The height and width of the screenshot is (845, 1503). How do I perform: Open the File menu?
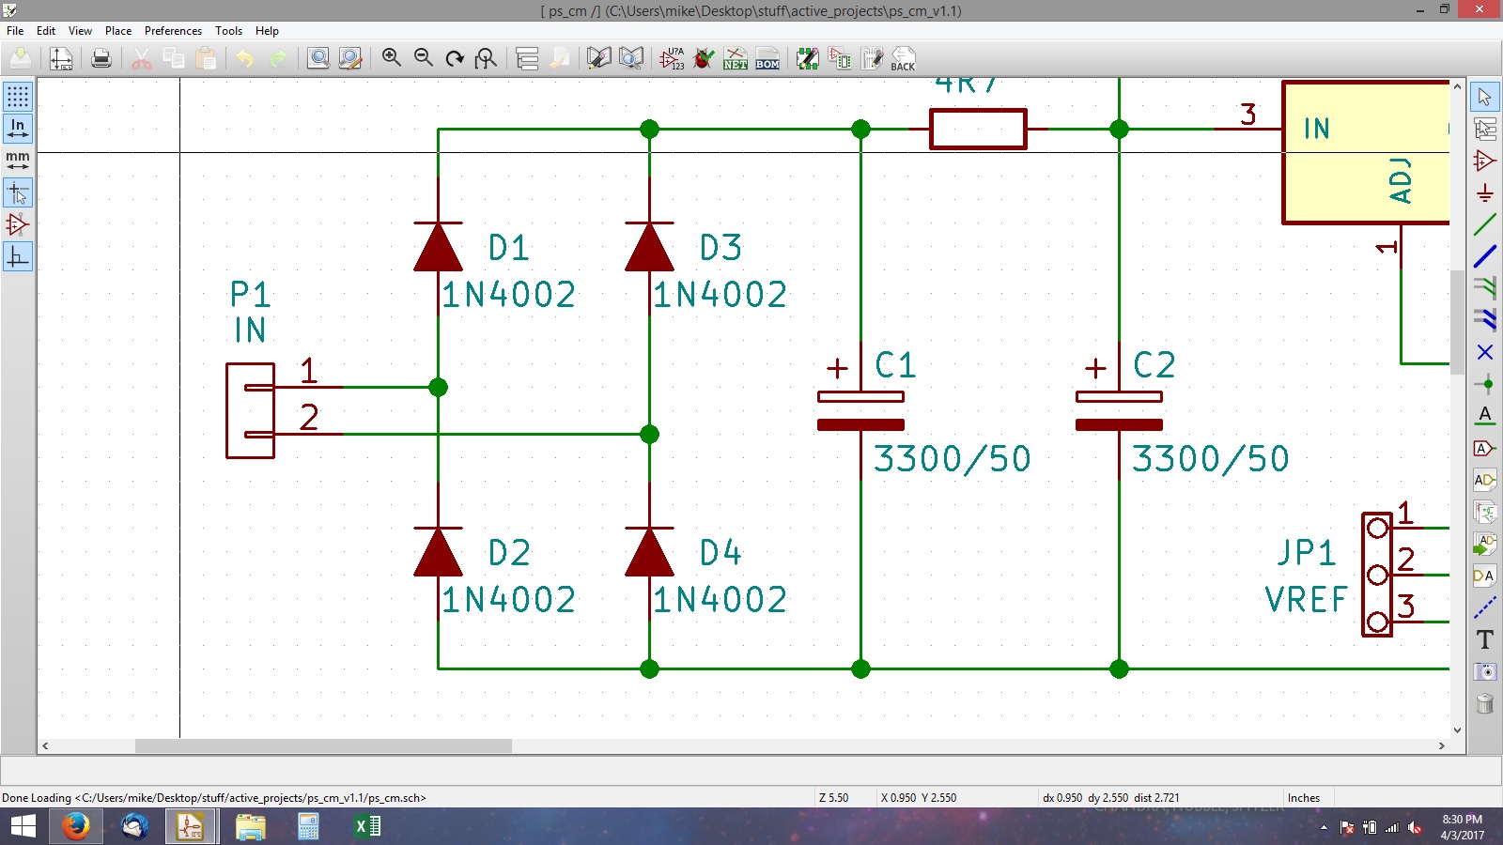[x=15, y=31]
